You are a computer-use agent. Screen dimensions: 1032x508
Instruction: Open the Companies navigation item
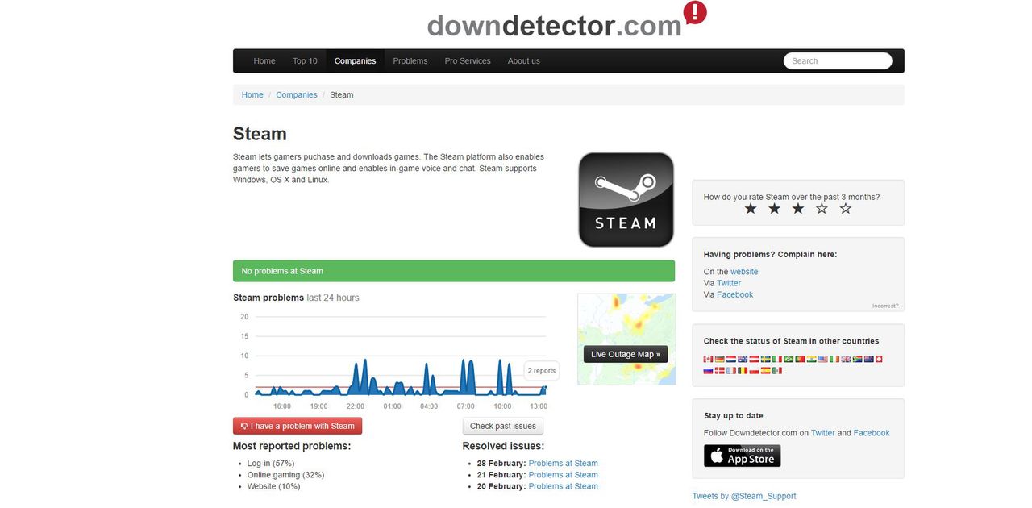point(356,60)
